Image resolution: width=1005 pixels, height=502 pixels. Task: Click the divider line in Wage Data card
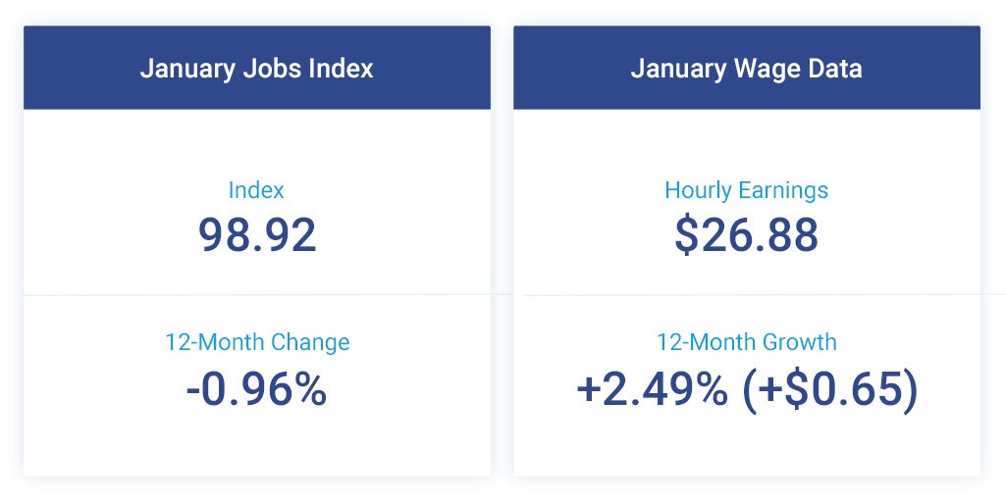[x=746, y=294]
